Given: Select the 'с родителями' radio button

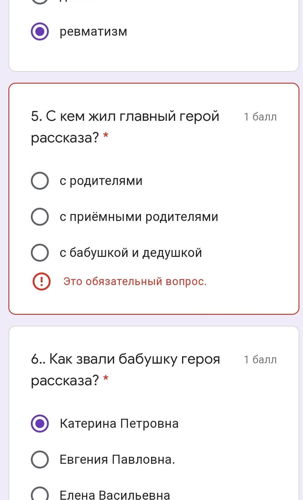Looking at the screenshot, I should (40, 181).
